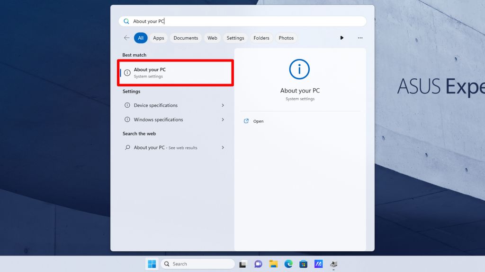485x272 pixels.
Task: Open Microsoft Store from the taskbar
Action: point(303,263)
